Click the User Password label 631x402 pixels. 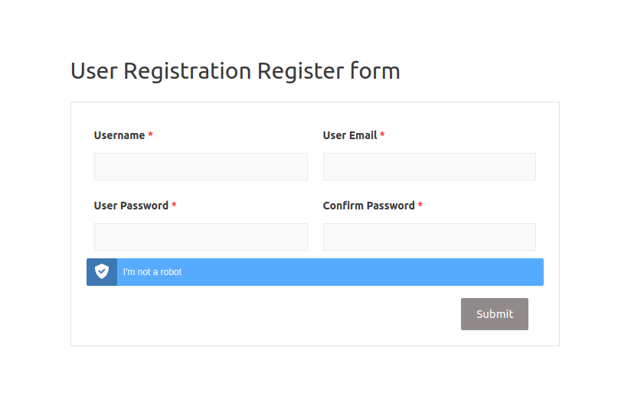pos(131,206)
